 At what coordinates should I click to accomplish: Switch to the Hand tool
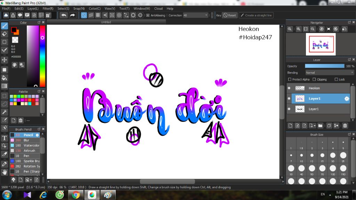[4, 172]
